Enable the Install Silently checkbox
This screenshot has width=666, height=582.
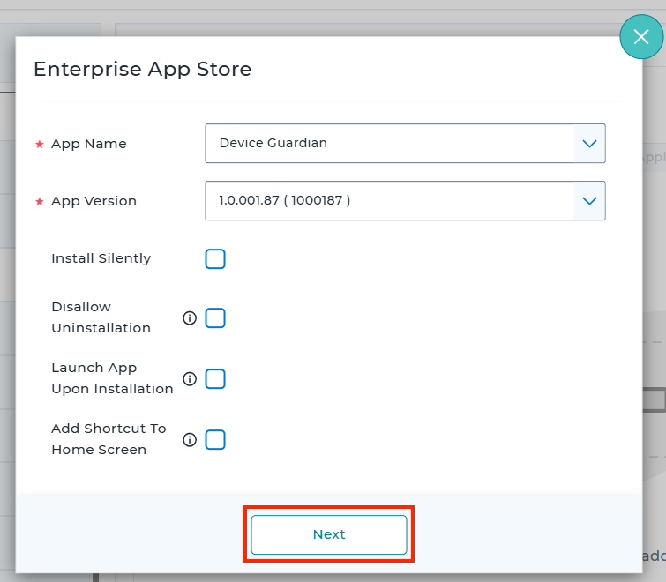pyautogui.click(x=215, y=259)
